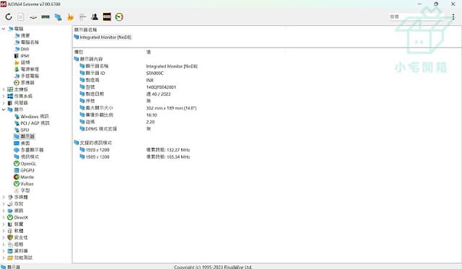Open the three-dot menu at top right
Viewport: 462px width, 269px height.
tap(453, 17)
